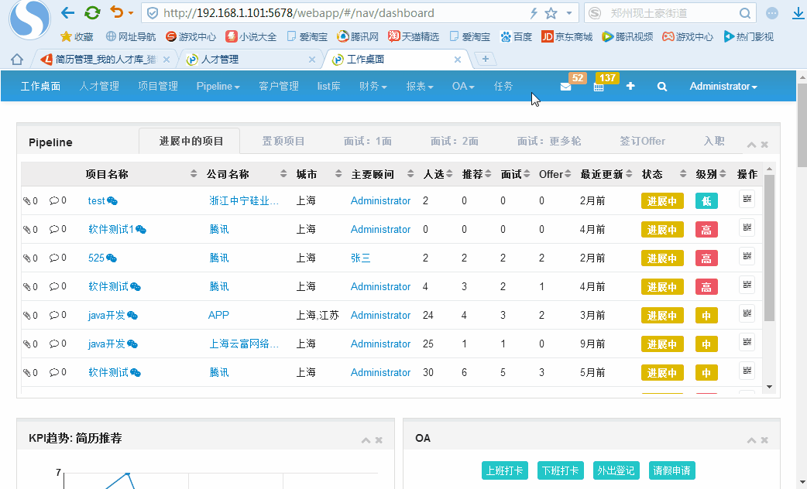
Task: Open company link 浙江中宁硅业
Action: 244,201
